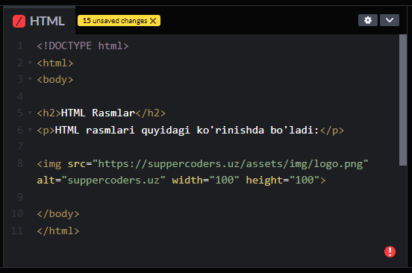
Task: Collapse the body tag fold arrow on line 3
Action: click(x=30, y=79)
